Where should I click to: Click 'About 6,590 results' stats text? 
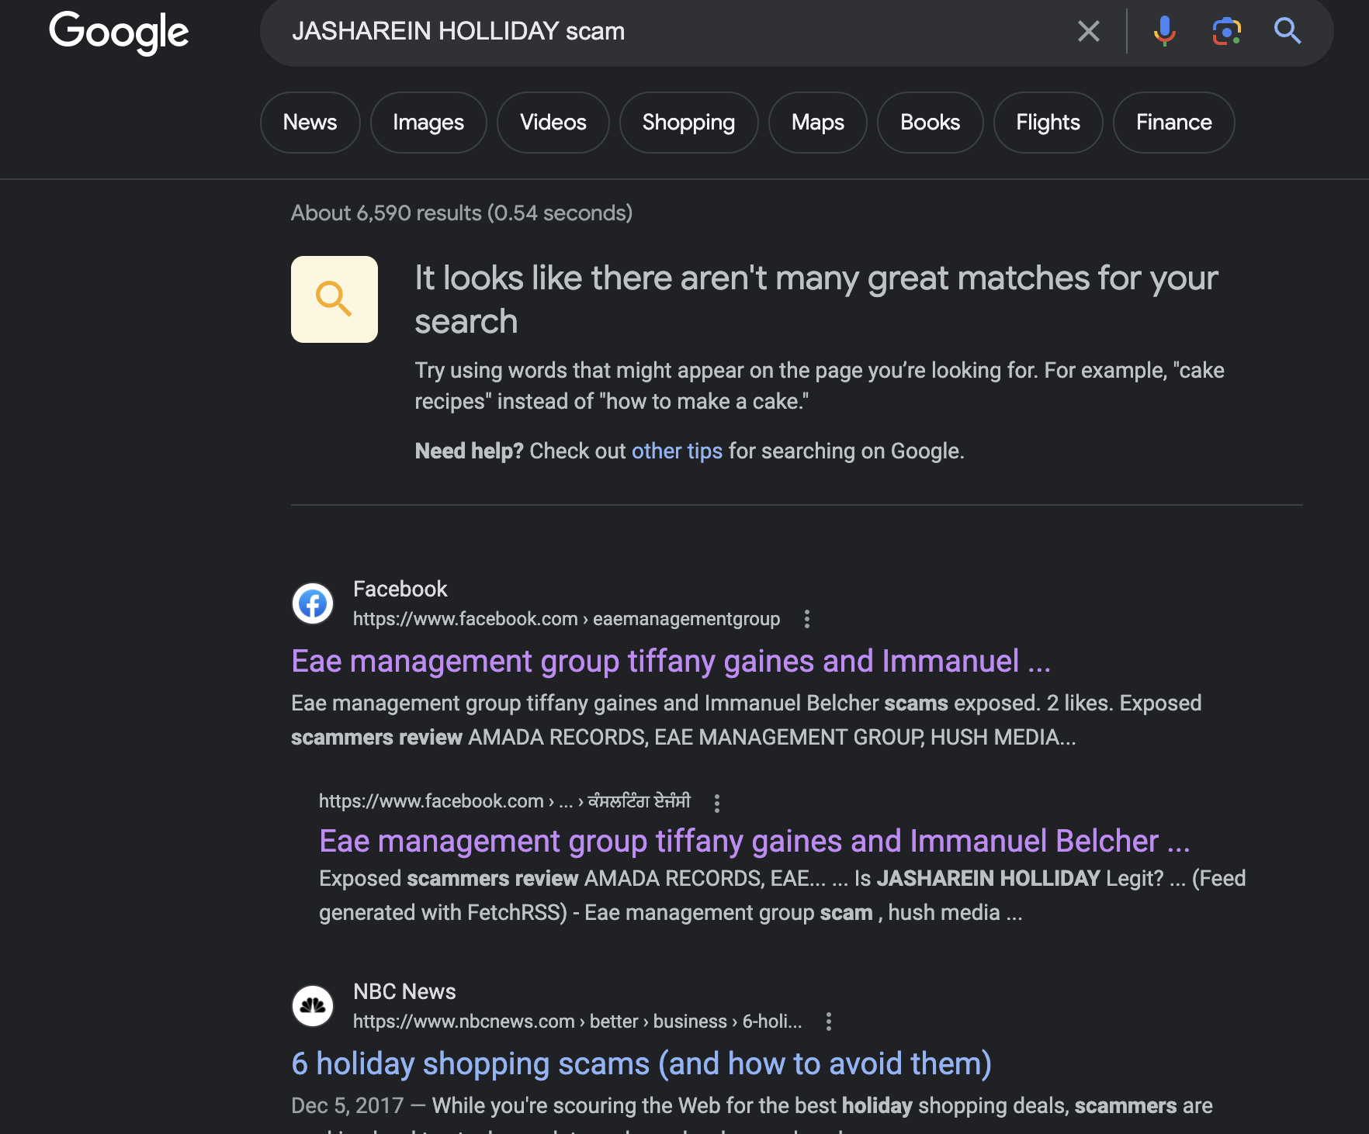click(462, 213)
